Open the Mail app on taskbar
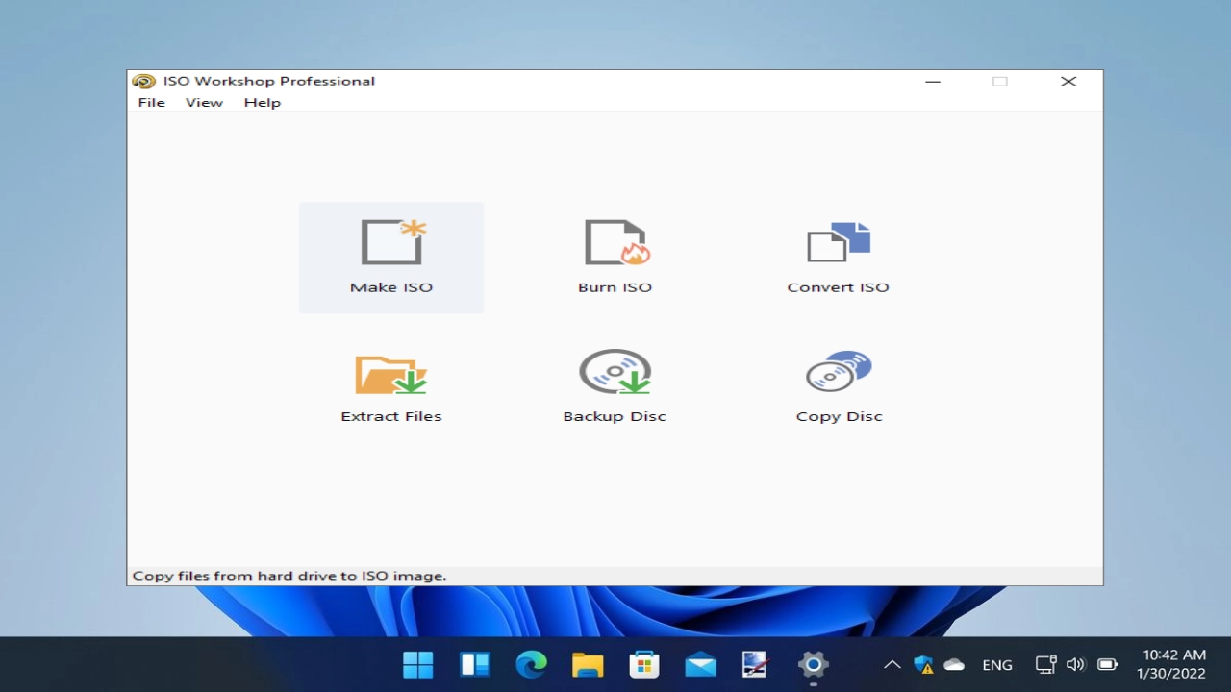1231x692 pixels. (x=700, y=664)
